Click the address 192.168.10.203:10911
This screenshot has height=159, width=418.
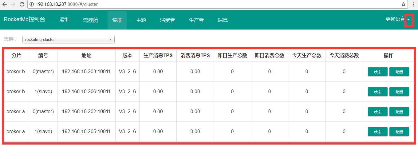tap(86, 72)
